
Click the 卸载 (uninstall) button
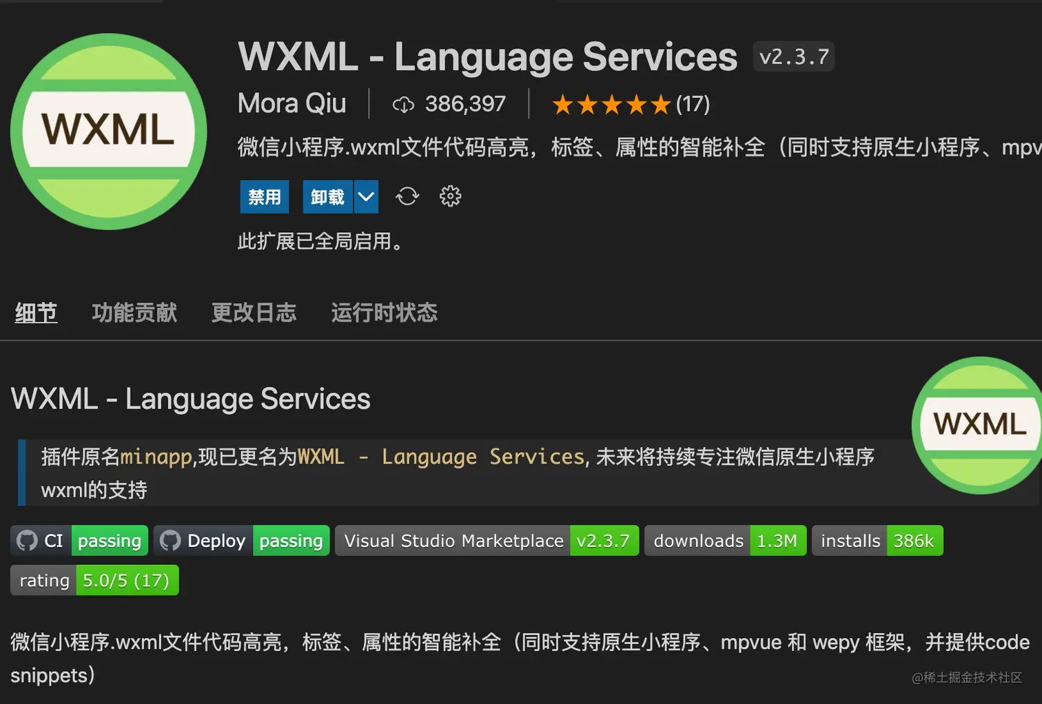(328, 197)
